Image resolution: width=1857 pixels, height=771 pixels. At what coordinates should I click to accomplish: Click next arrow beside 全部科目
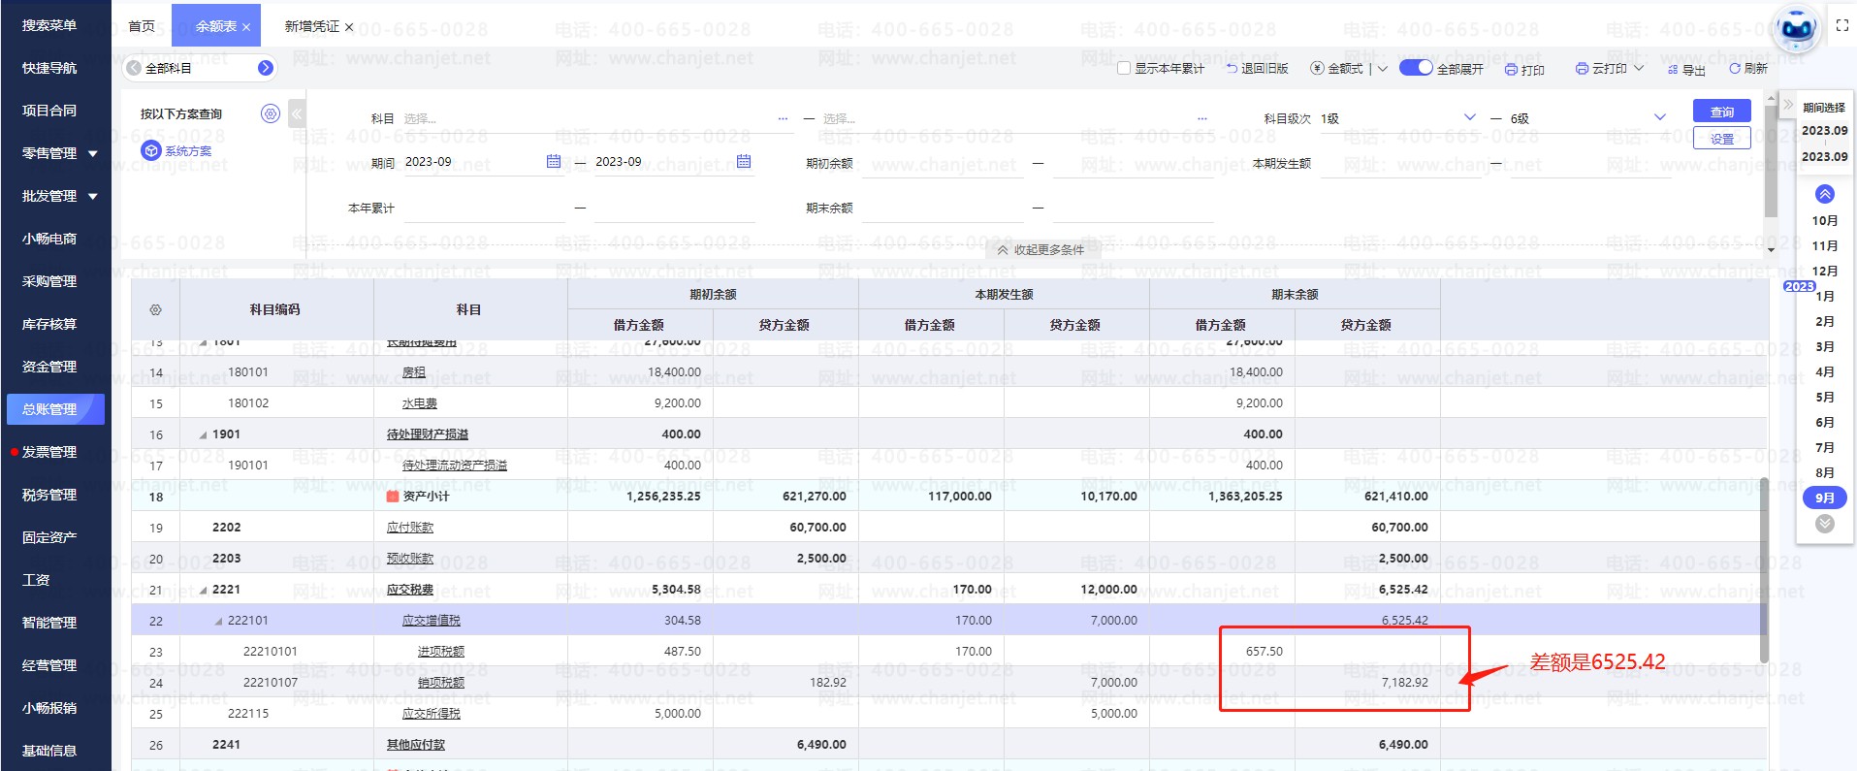click(266, 68)
